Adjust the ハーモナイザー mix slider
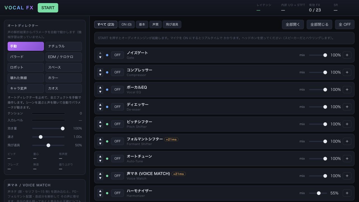 pyautogui.click(x=318, y=193)
